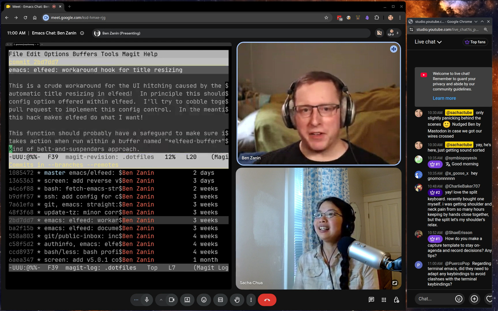
Task: Select the Ben Zanin video tile
Action: (318, 104)
